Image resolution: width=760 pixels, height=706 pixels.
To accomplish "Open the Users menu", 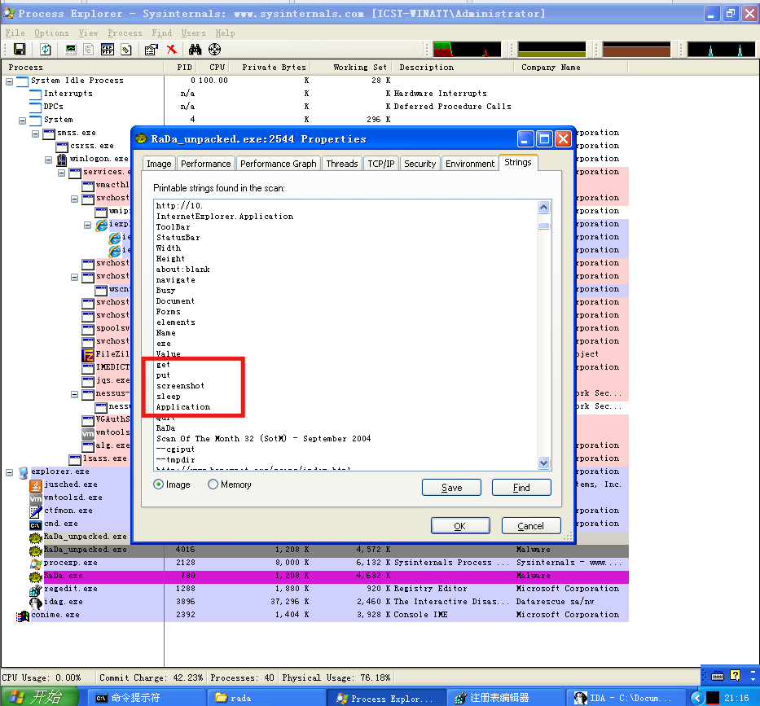I will click(193, 33).
